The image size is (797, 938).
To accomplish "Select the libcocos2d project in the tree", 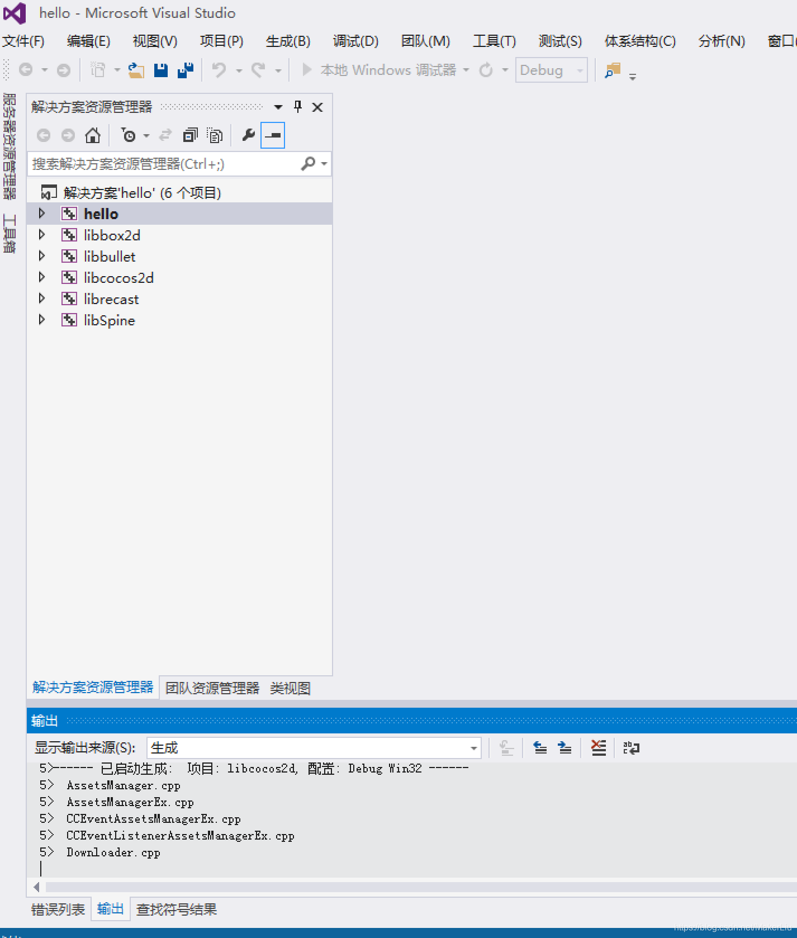I will (118, 278).
